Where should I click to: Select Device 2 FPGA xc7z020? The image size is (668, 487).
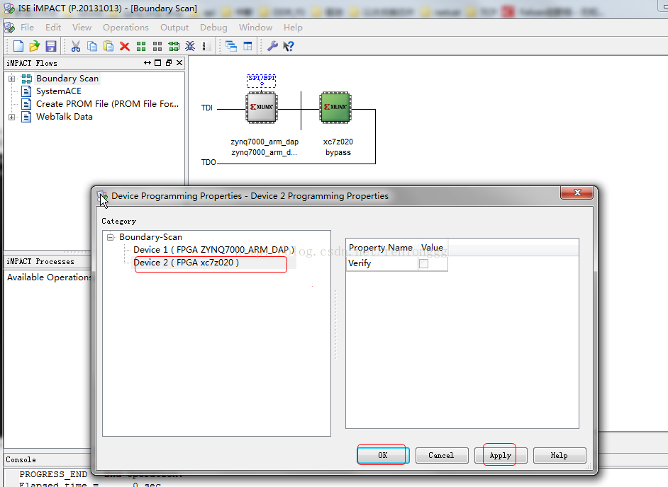click(187, 263)
